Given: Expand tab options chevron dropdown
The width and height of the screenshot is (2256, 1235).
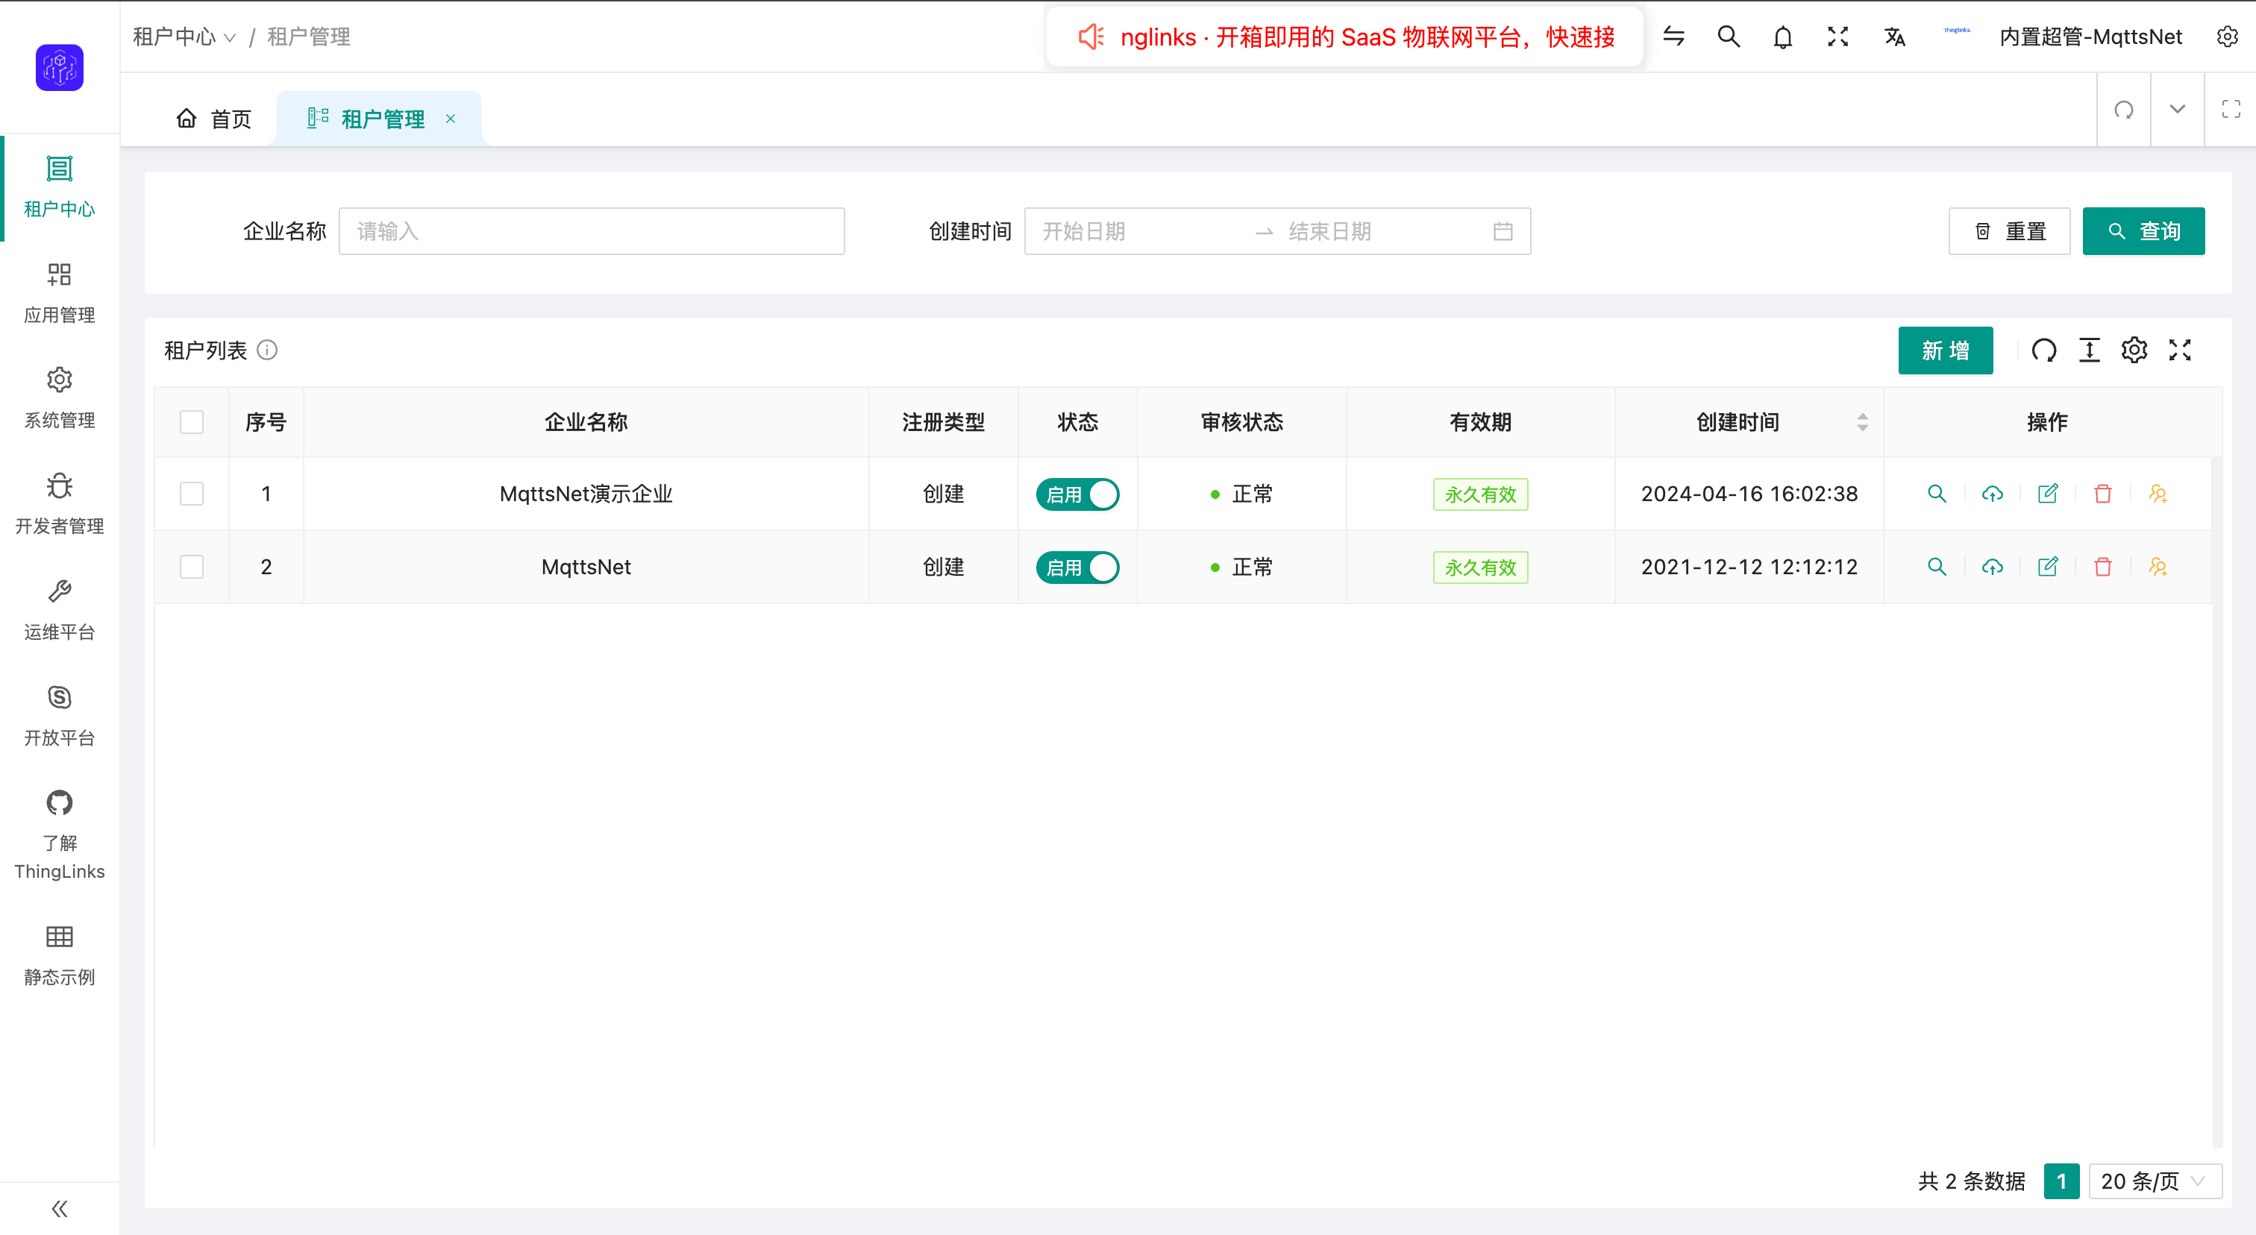Looking at the screenshot, I should pyautogui.click(x=2178, y=110).
